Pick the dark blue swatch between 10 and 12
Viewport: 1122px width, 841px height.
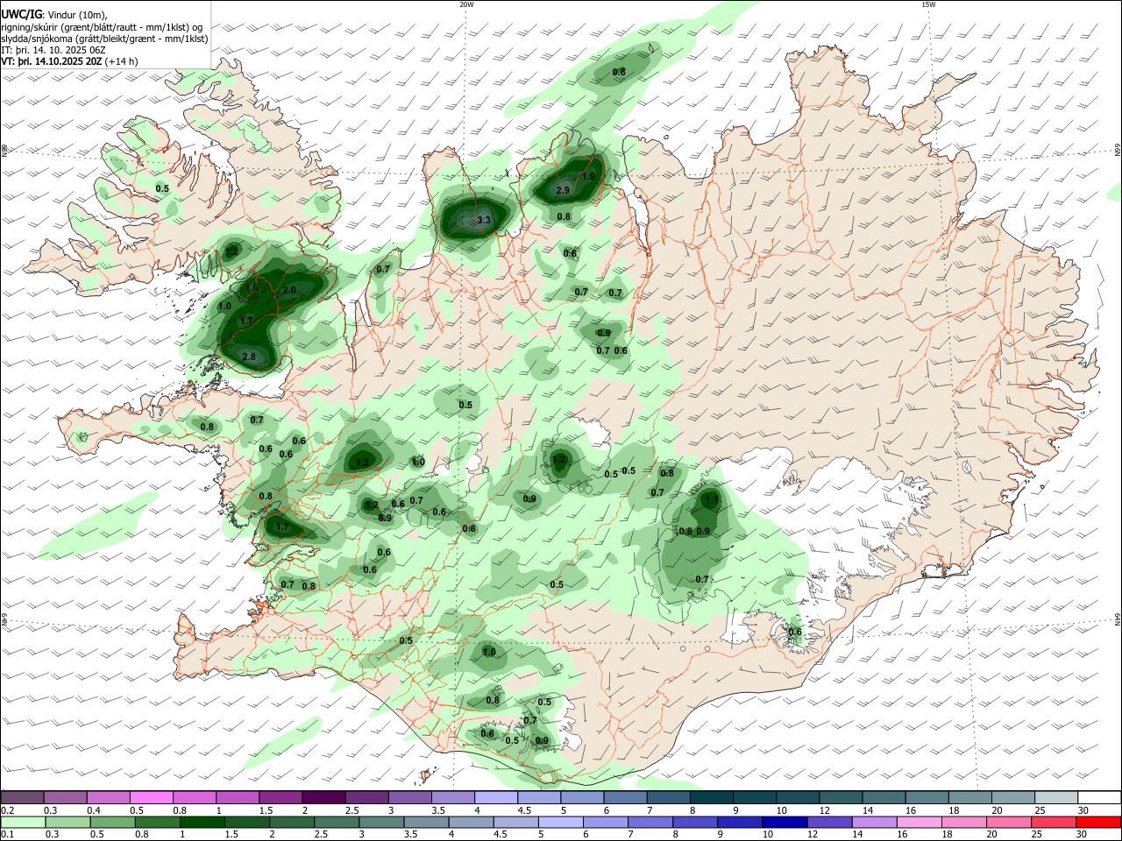[783, 822]
